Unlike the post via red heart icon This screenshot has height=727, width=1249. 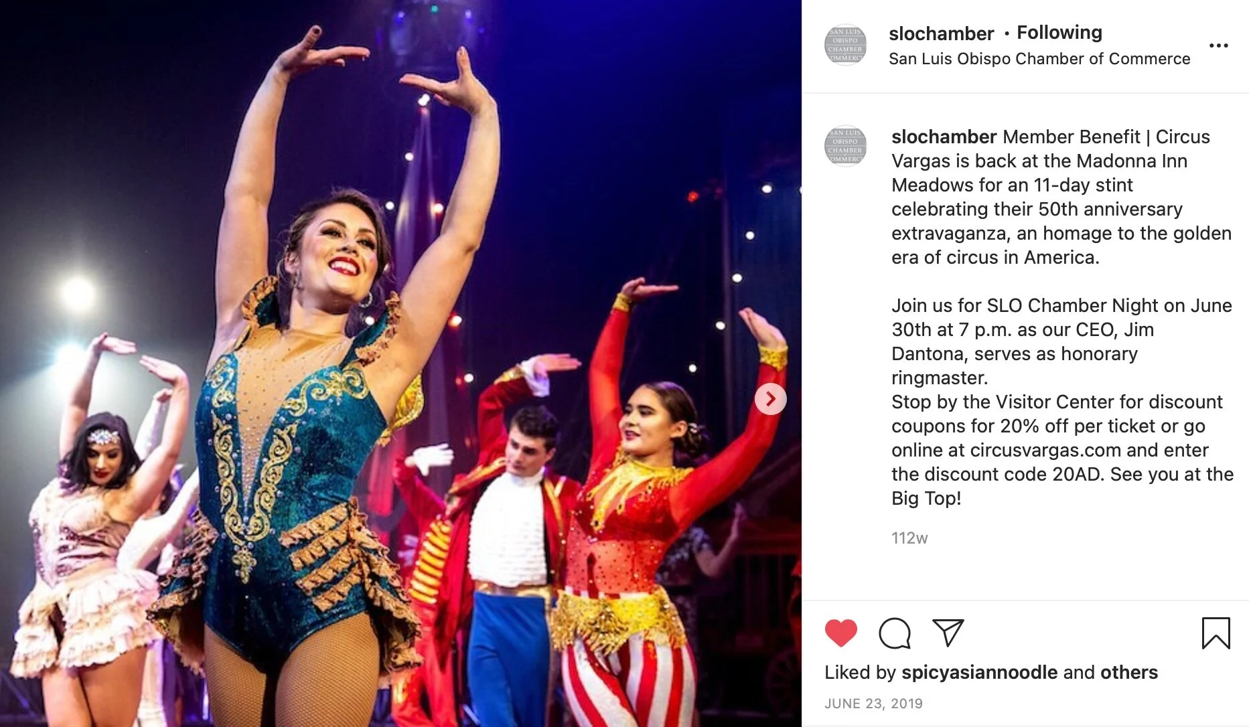pos(840,633)
